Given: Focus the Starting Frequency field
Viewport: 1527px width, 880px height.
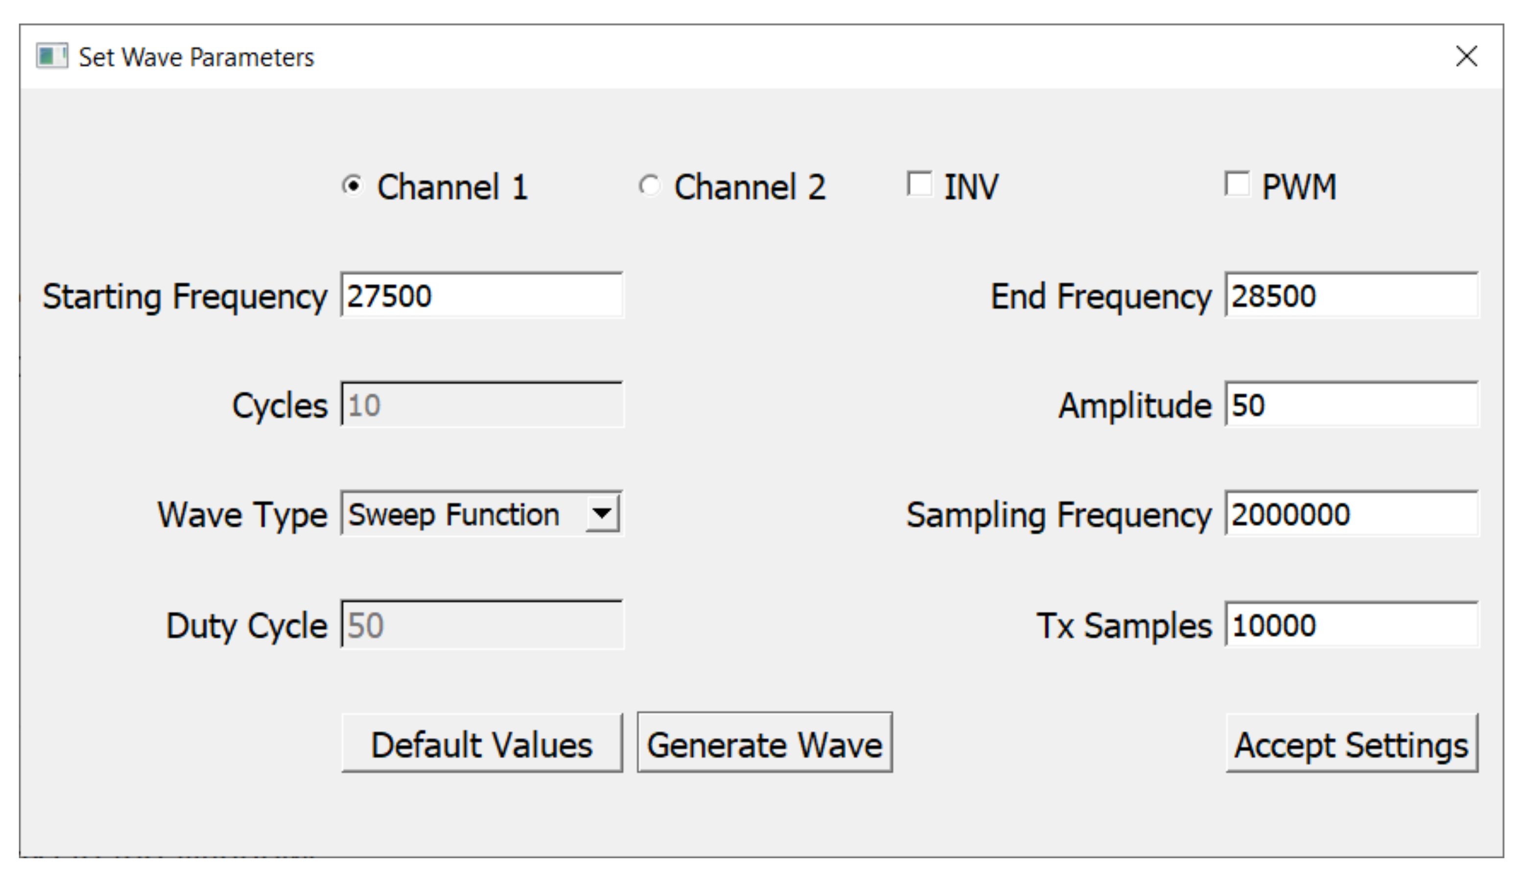Looking at the screenshot, I should pyautogui.click(x=481, y=296).
